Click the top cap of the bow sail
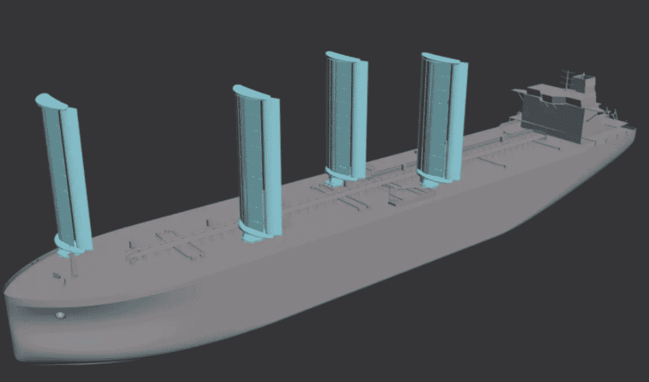Screen dimensions: 649x382 51,102
